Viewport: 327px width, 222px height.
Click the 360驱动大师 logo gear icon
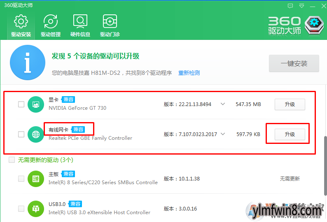coord(314,25)
